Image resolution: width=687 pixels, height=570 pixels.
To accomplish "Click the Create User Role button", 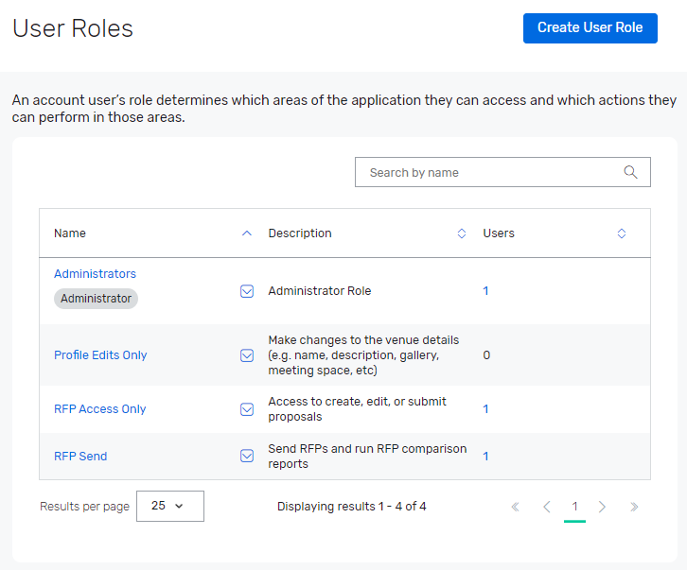I will pyautogui.click(x=590, y=27).
